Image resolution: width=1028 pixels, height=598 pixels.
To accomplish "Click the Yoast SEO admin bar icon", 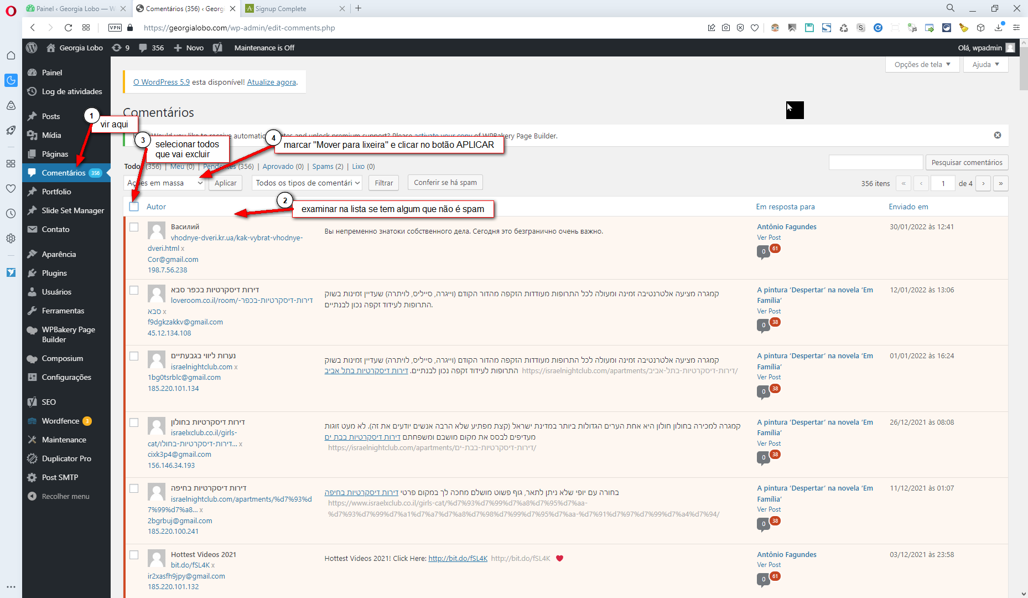I will (x=217, y=48).
